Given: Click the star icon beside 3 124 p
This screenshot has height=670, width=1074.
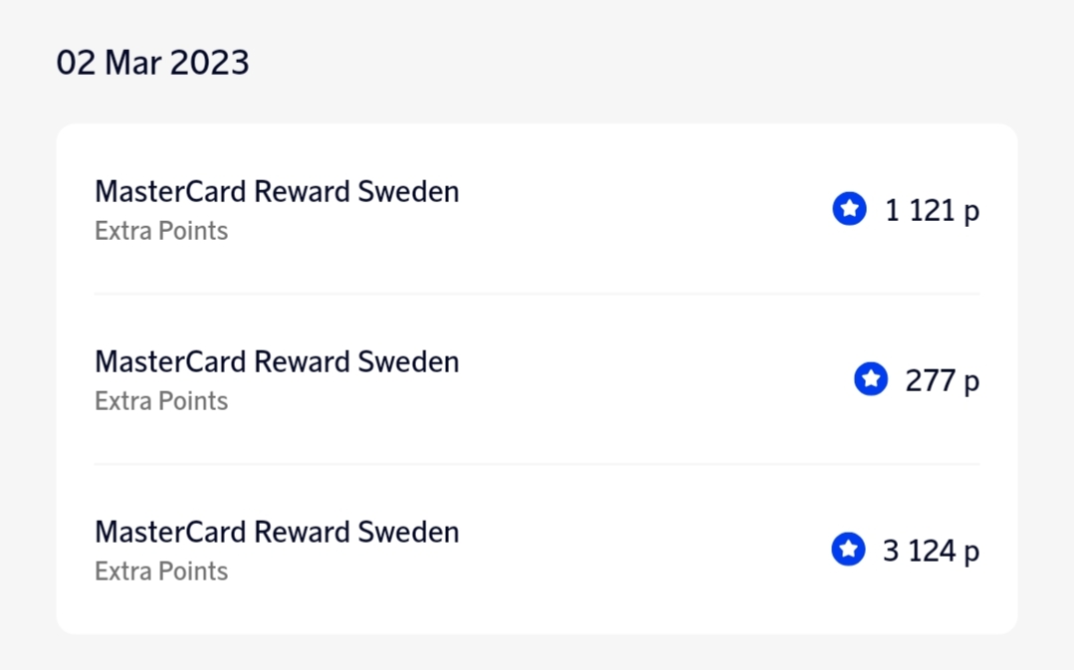Looking at the screenshot, I should (x=848, y=550).
